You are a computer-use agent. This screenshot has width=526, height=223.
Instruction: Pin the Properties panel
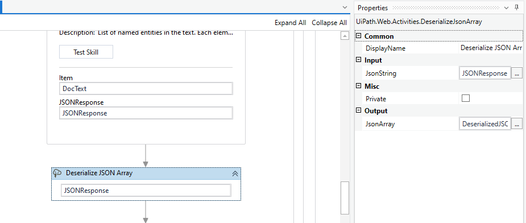[x=516, y=8]
